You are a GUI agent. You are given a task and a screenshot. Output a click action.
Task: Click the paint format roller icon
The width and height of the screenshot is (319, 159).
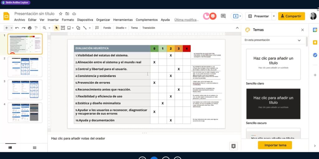(36, 28)
